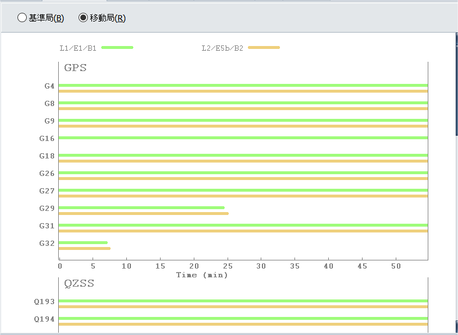Click the L1/E1/B1 green legend swatch
The width and height of the screenshot is (458, 335).
click(117, 47)
